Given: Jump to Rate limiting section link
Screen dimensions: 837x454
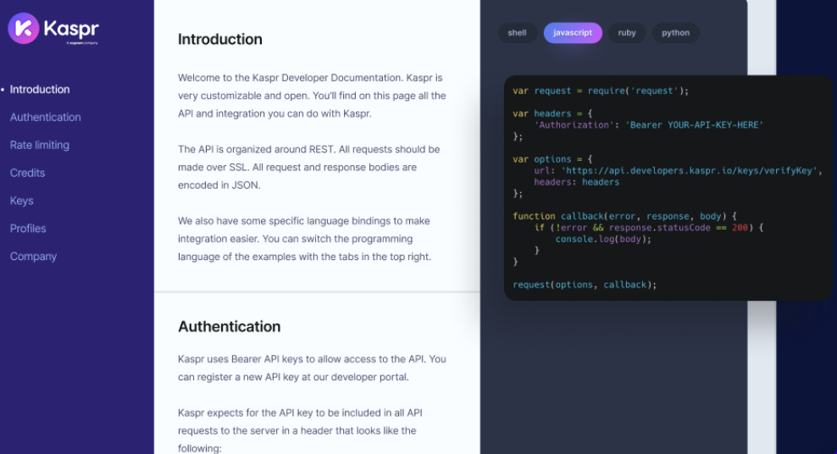Looking at the screenshot, I should pyautogui.click(x=40, y=145).
